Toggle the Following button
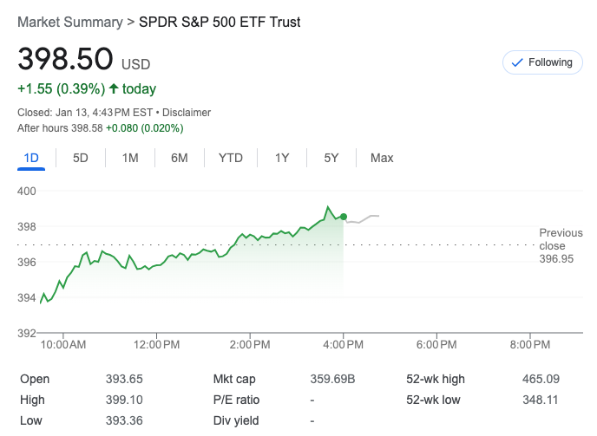Image resolution: width=597 pixels, height=436 pixels. 542,62
